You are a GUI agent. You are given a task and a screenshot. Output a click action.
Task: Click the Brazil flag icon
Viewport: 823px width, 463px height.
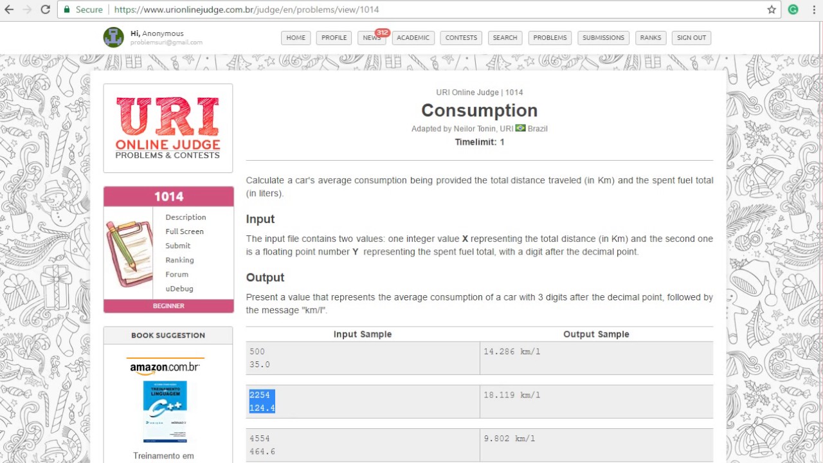click(520, 128)
